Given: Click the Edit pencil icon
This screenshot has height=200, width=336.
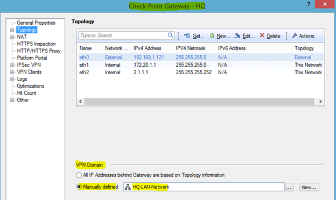Looking at the screenshot, I should pyautogui.click(x=237, y=35).
